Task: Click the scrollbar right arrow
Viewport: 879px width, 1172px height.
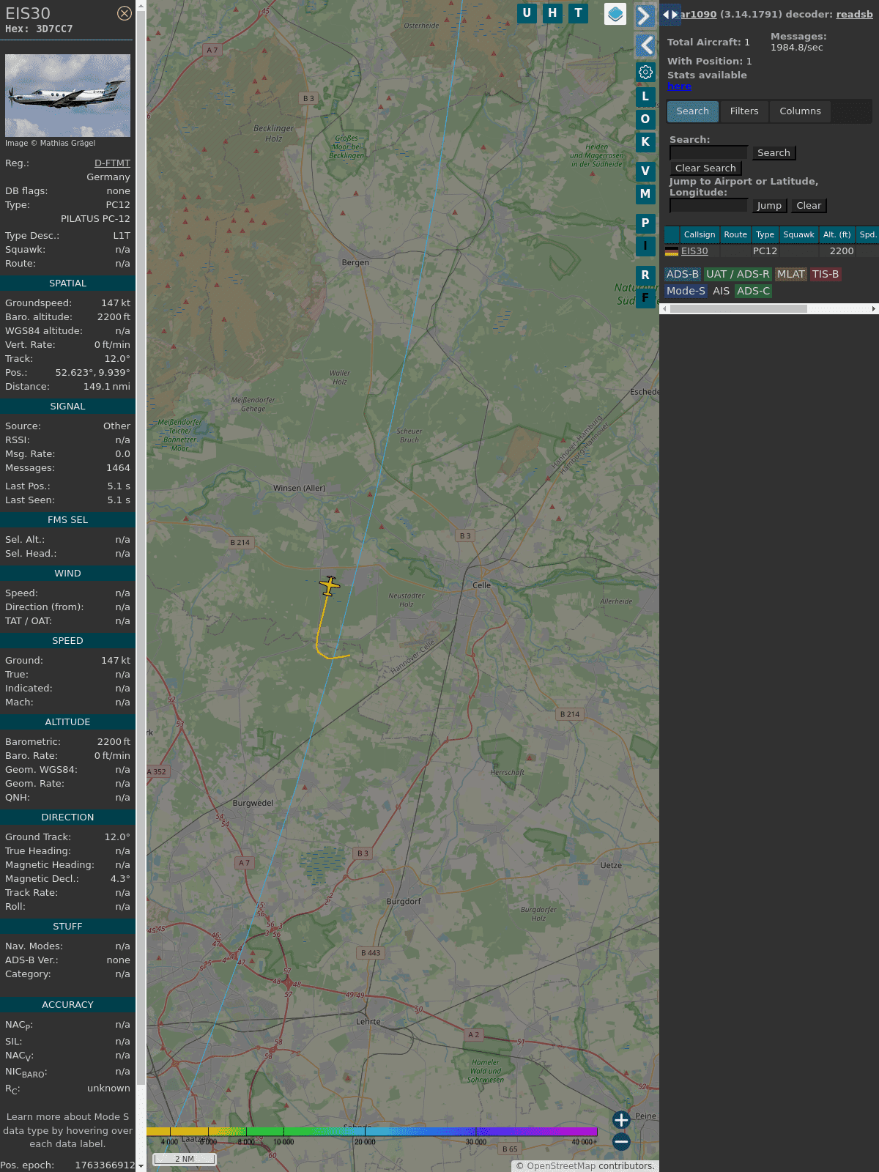Action: [x=874, y=309]
